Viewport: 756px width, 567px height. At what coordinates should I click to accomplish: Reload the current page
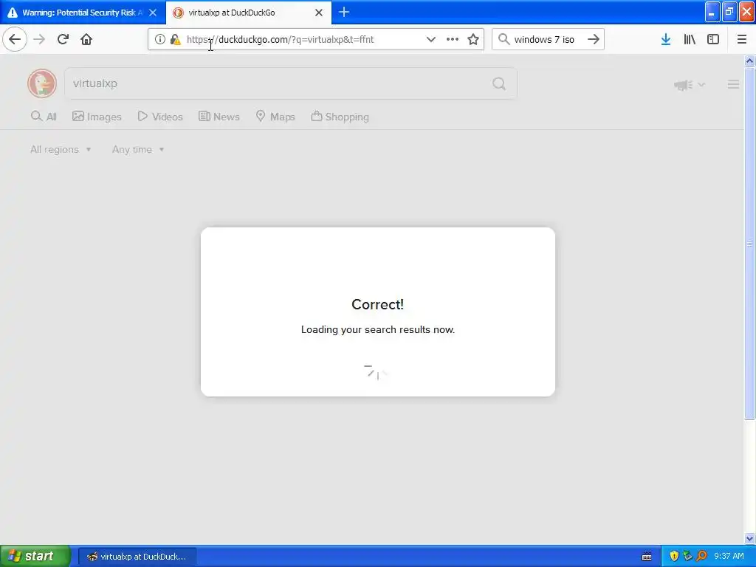pos(63,39)
